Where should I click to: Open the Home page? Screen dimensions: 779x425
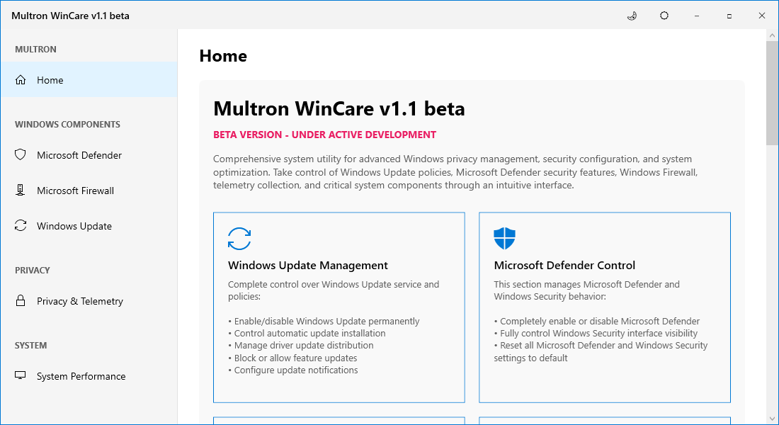(89, 80)
